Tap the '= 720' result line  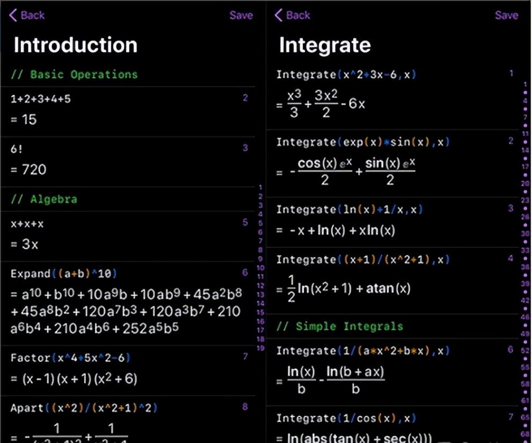pos(28,170)
